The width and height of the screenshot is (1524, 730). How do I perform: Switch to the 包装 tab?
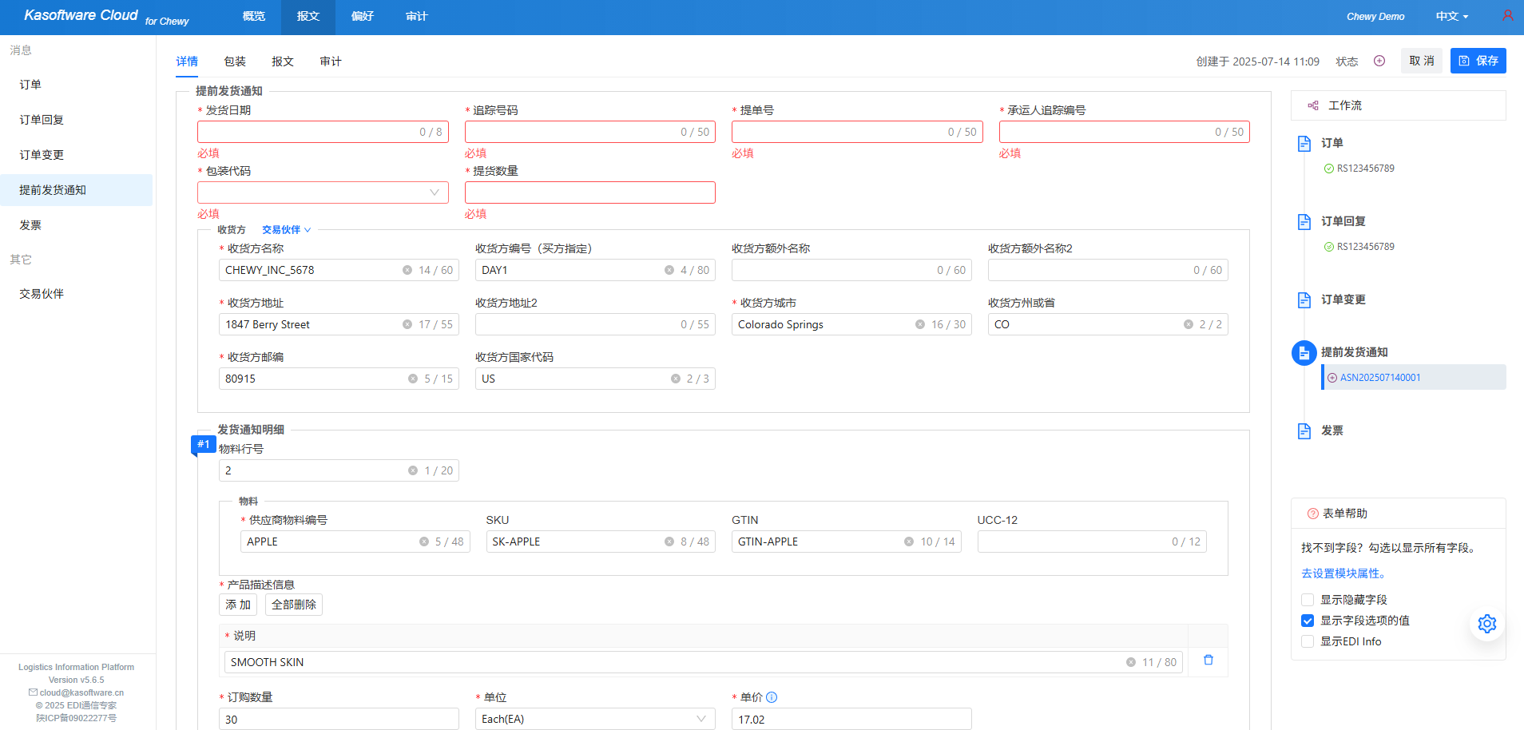coord(235,61)
